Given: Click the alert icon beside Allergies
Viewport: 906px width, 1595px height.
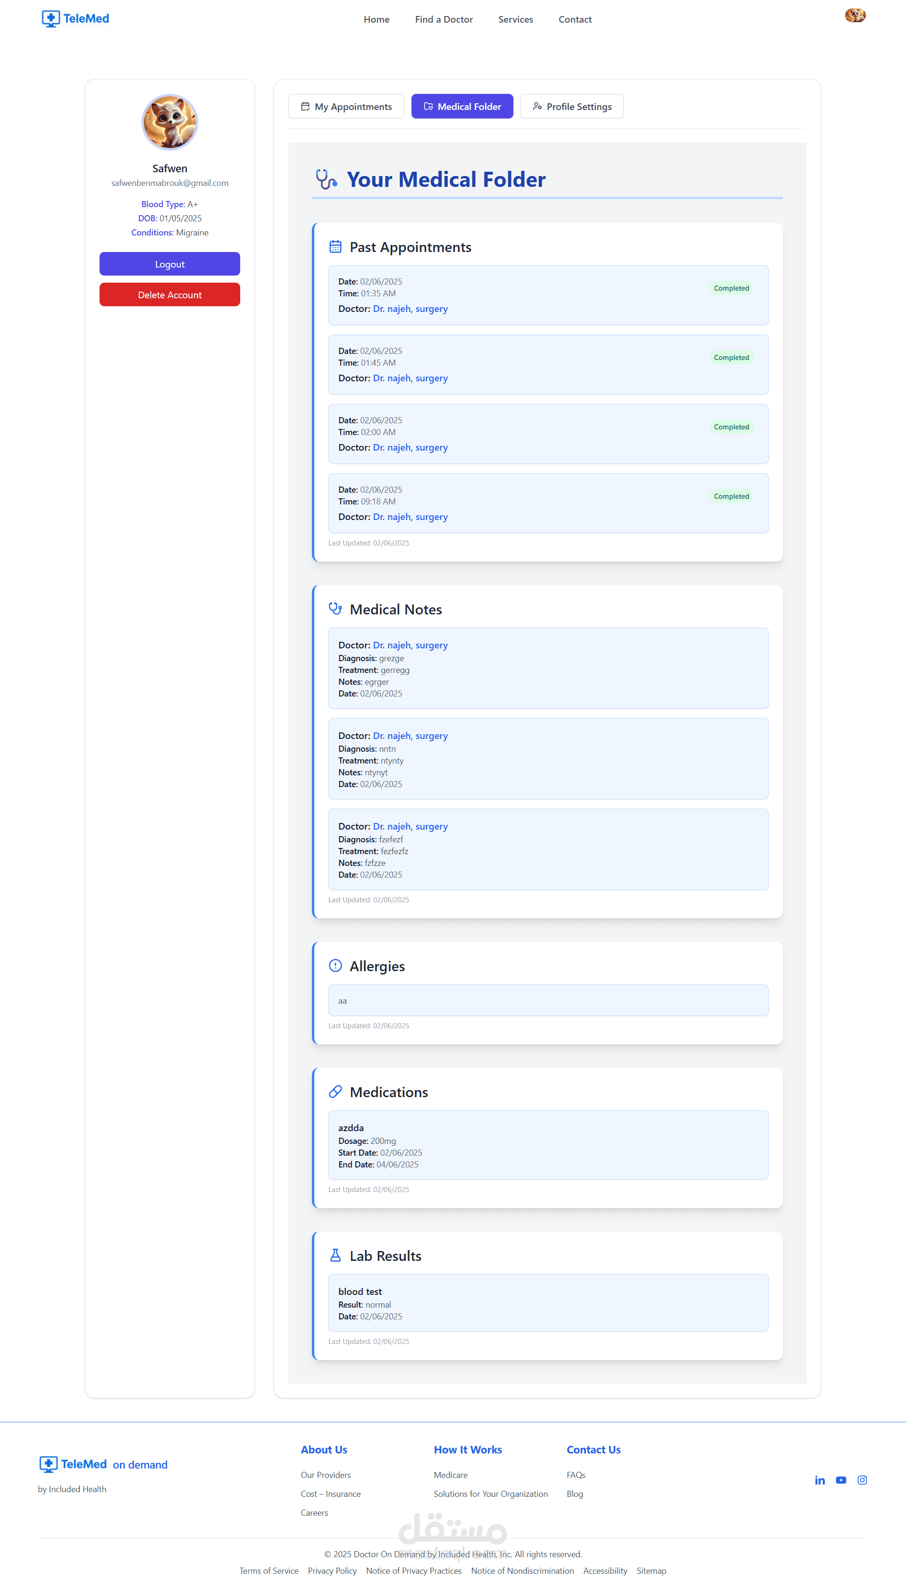Looking at the screenshot, I should tap(336, 965).
